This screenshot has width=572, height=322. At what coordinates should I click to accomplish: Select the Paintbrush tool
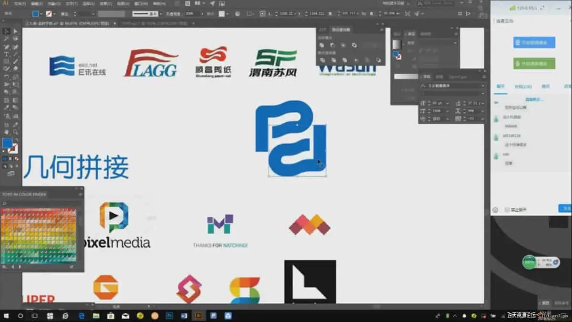[x=15, y=61]
